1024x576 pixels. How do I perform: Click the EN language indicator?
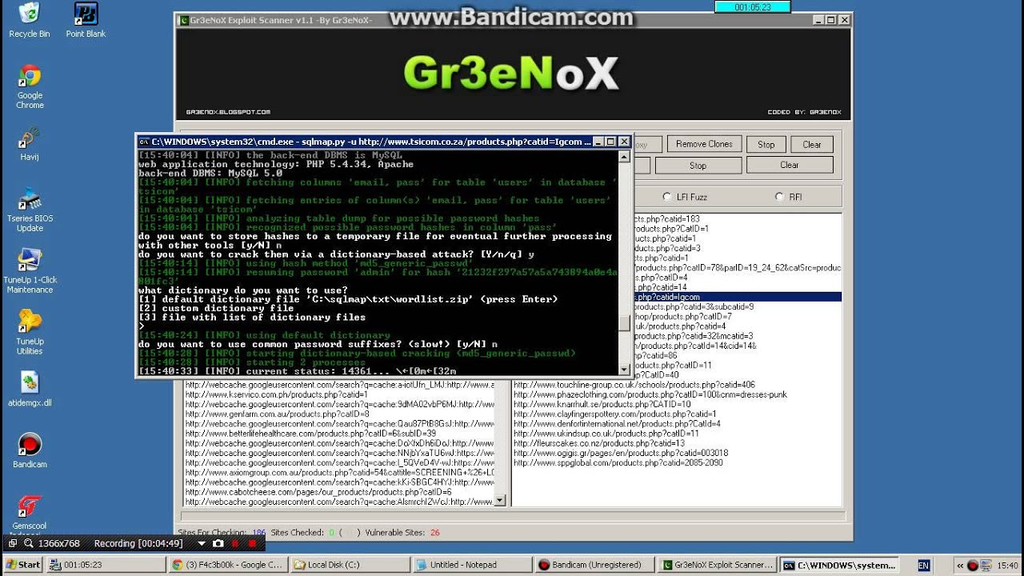(923, 565)
